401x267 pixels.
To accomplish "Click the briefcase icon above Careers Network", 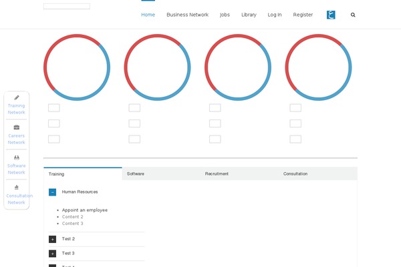I will click(x=16, y=127).
